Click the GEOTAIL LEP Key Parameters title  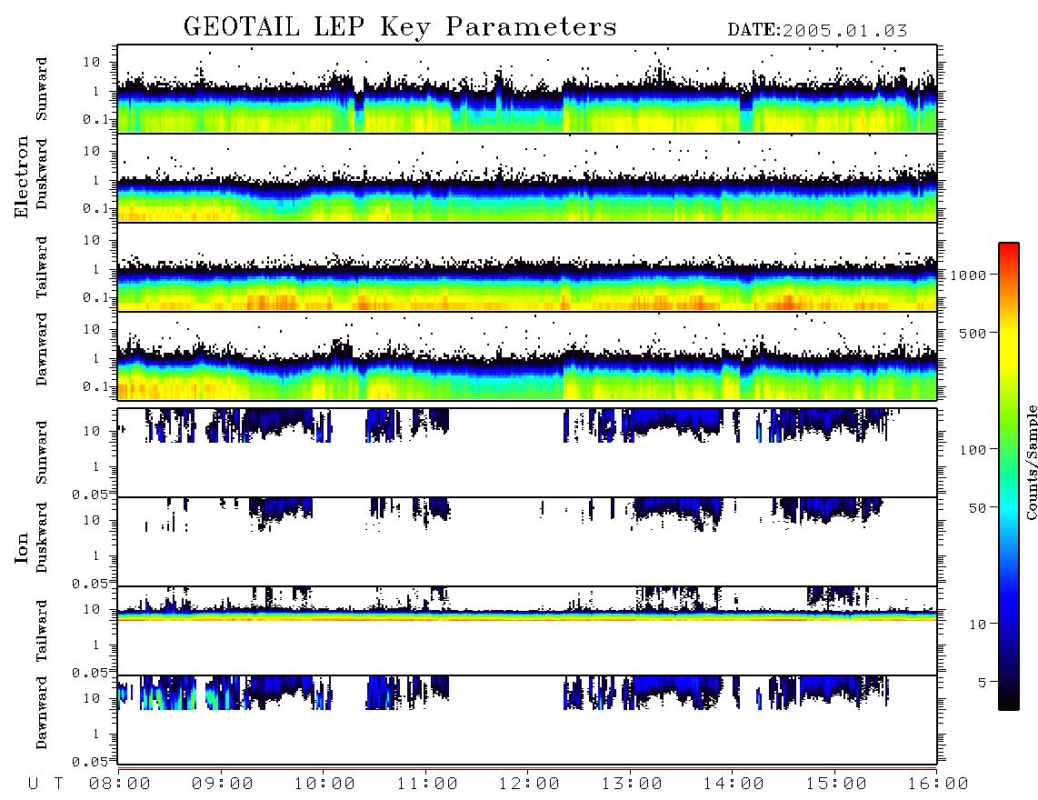coord(400,27)
